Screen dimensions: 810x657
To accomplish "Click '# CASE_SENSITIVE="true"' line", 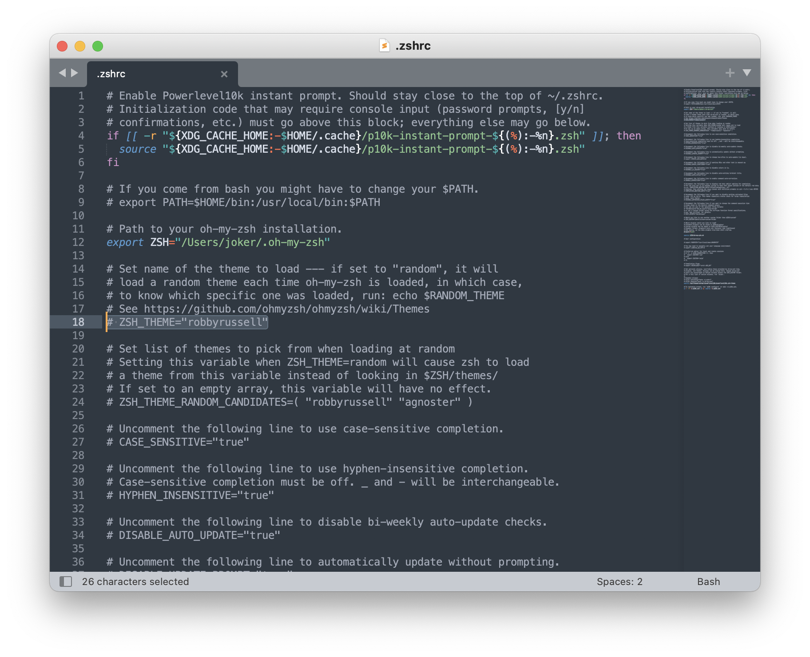I will [x=178, y=442].
